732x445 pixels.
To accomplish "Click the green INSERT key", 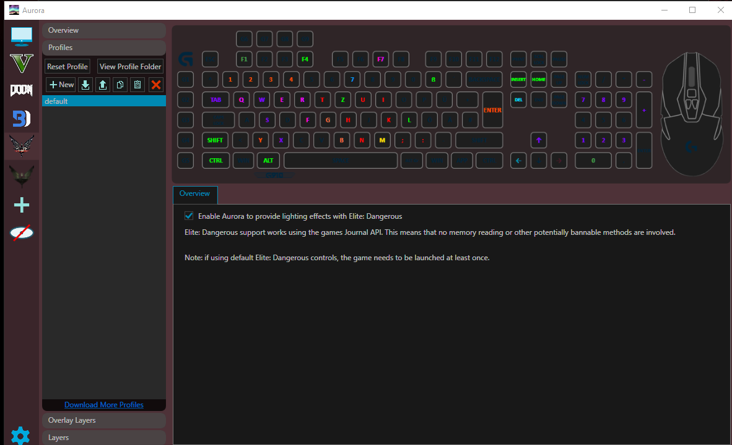I will coord(518,79).
